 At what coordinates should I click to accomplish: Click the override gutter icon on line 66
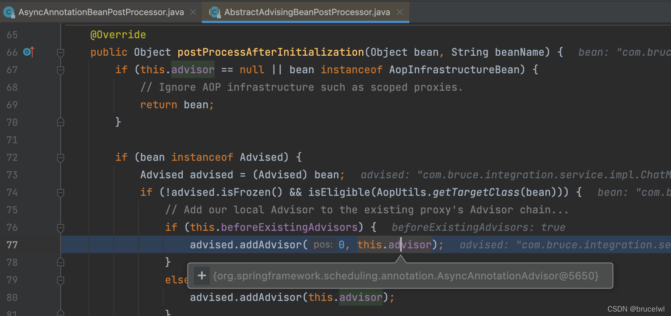coord(29,52)
